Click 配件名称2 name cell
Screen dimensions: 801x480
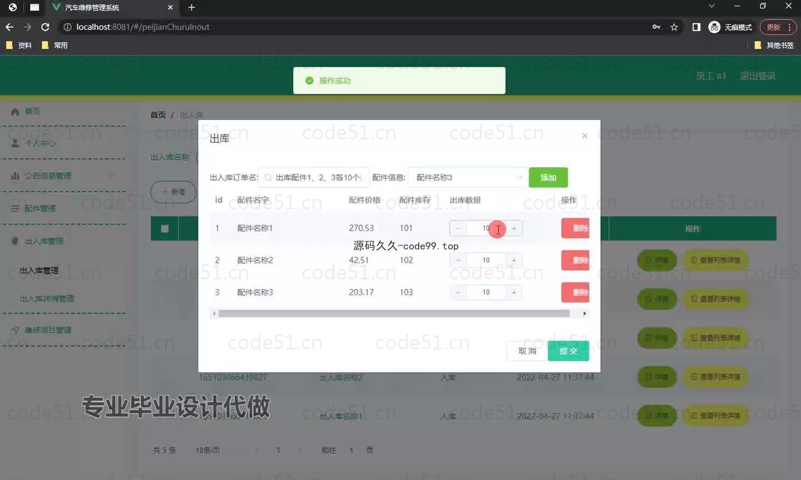point(255,260)
